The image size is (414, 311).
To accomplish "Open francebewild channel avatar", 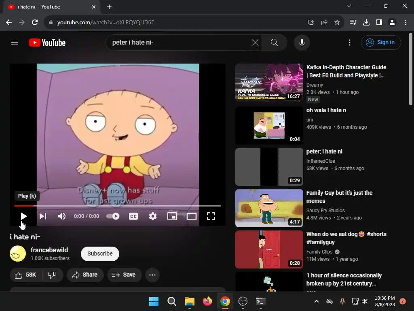I will tap(18, 253).
